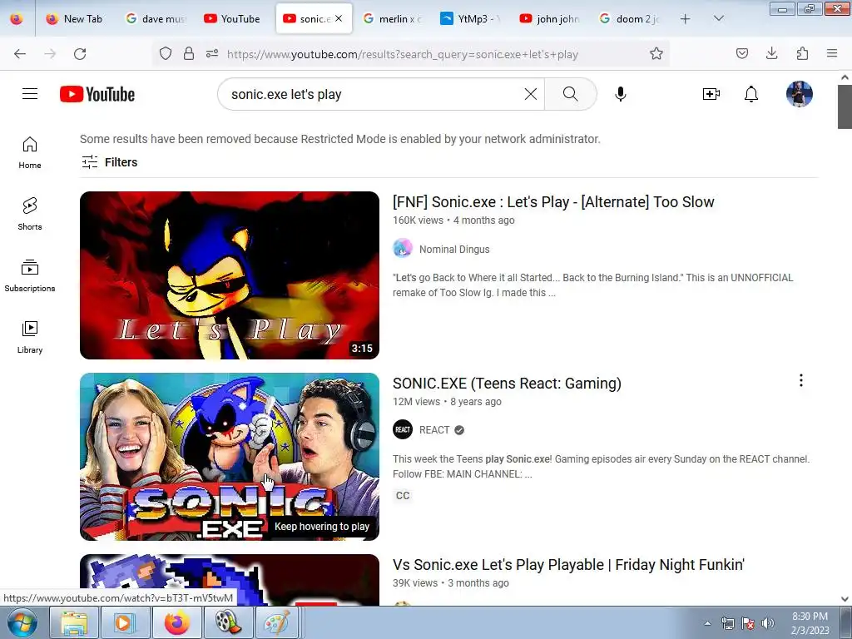
Task: Reload the page
Action: click(x=80, y=54)
